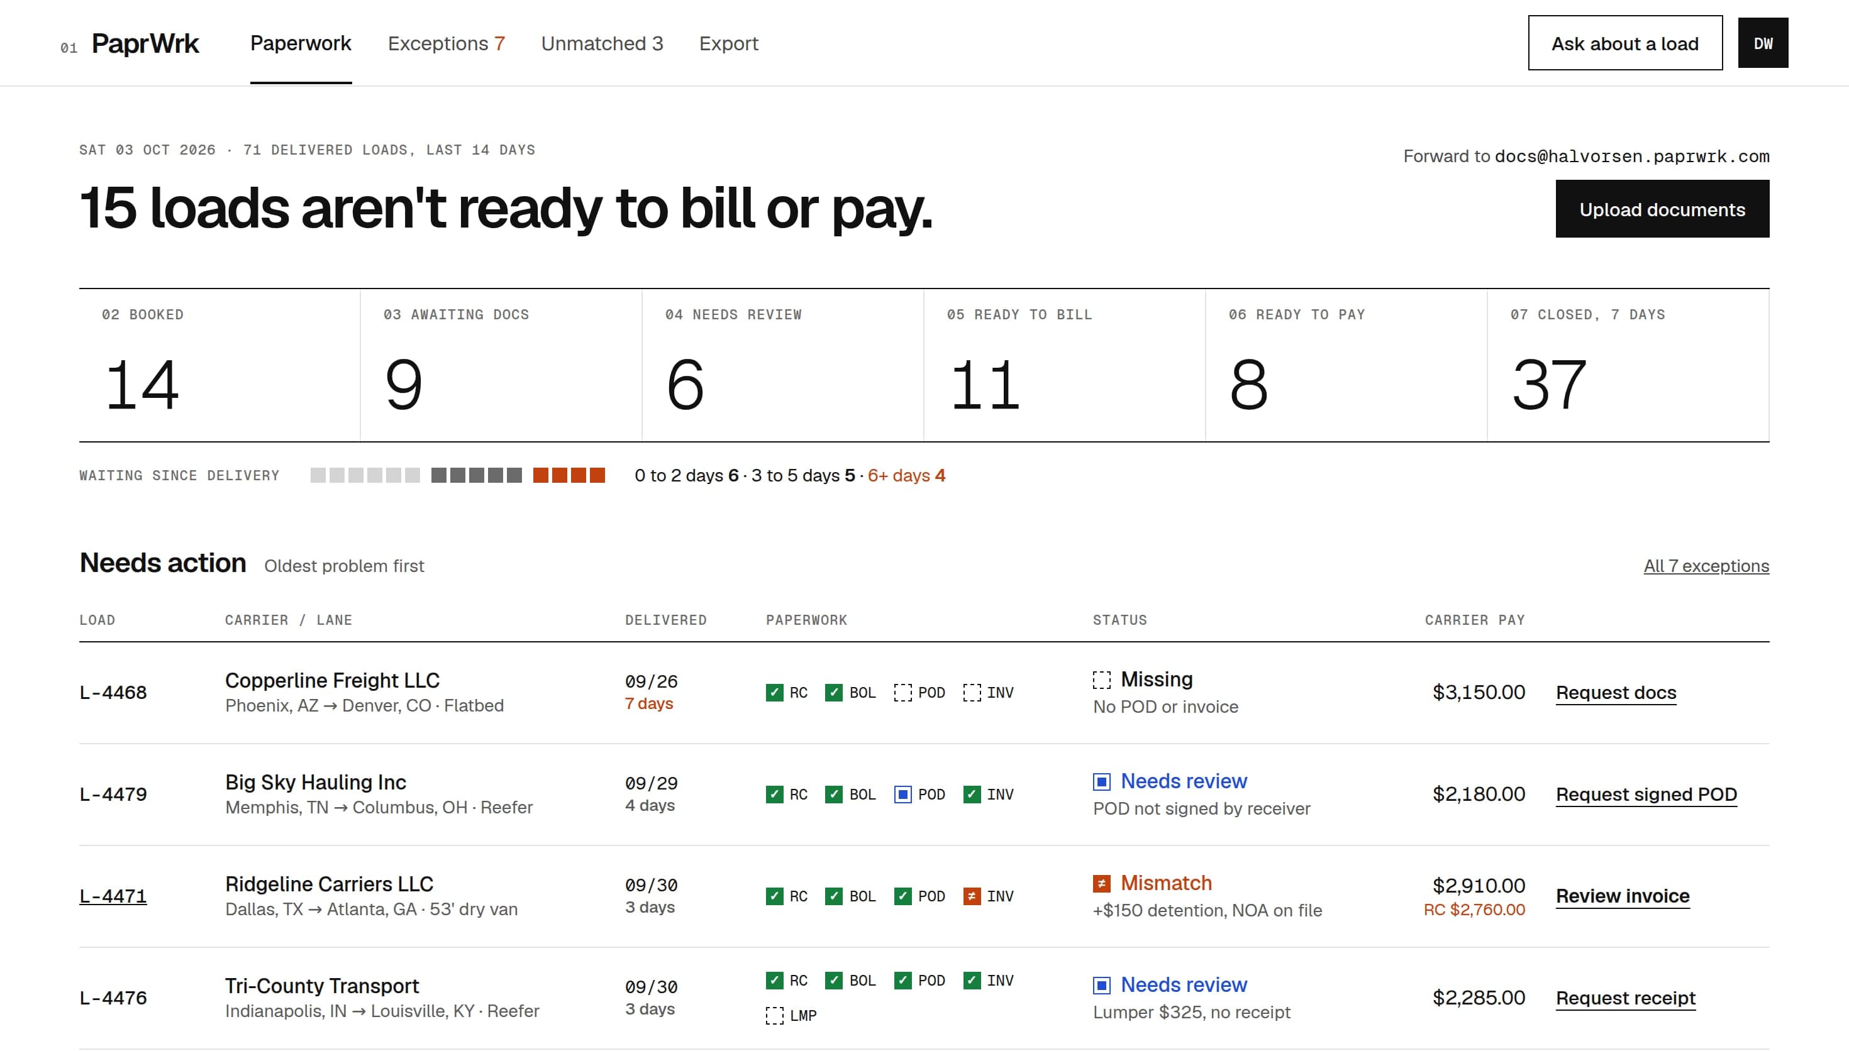Open the Paperwork tab
The height and width of the screenshot is (1051, 1849).
click(301, 43)
